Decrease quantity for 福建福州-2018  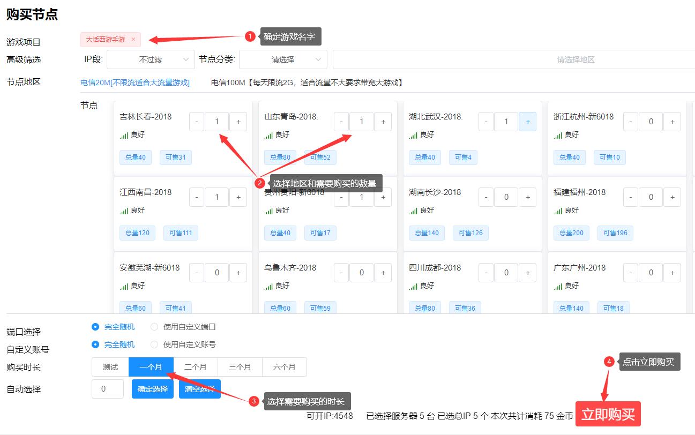pyautogui.click(x=631, y=197)
